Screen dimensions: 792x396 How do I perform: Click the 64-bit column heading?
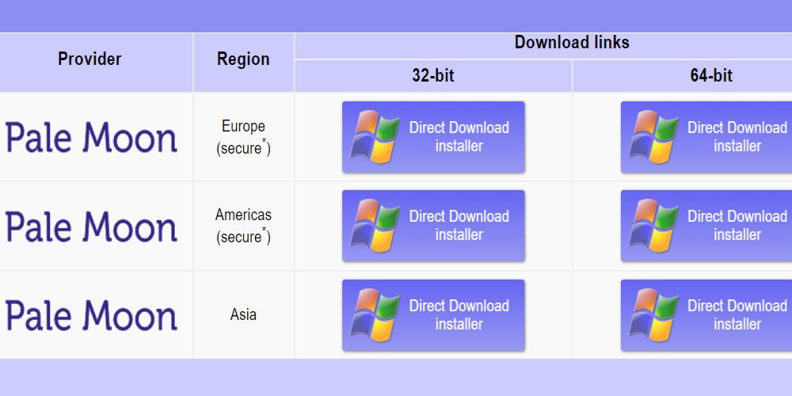coord(711,76)
